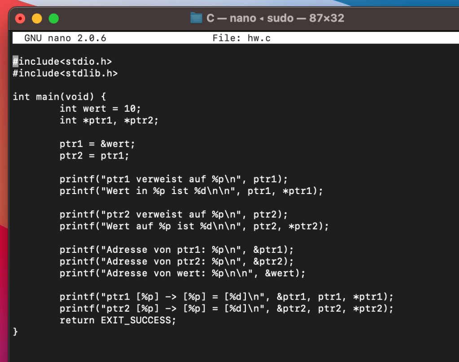Image resolution: width=459 pixels, height=362 pixels.
Task: Click the folder proxy icon in title bar
Action: [196, 18]
